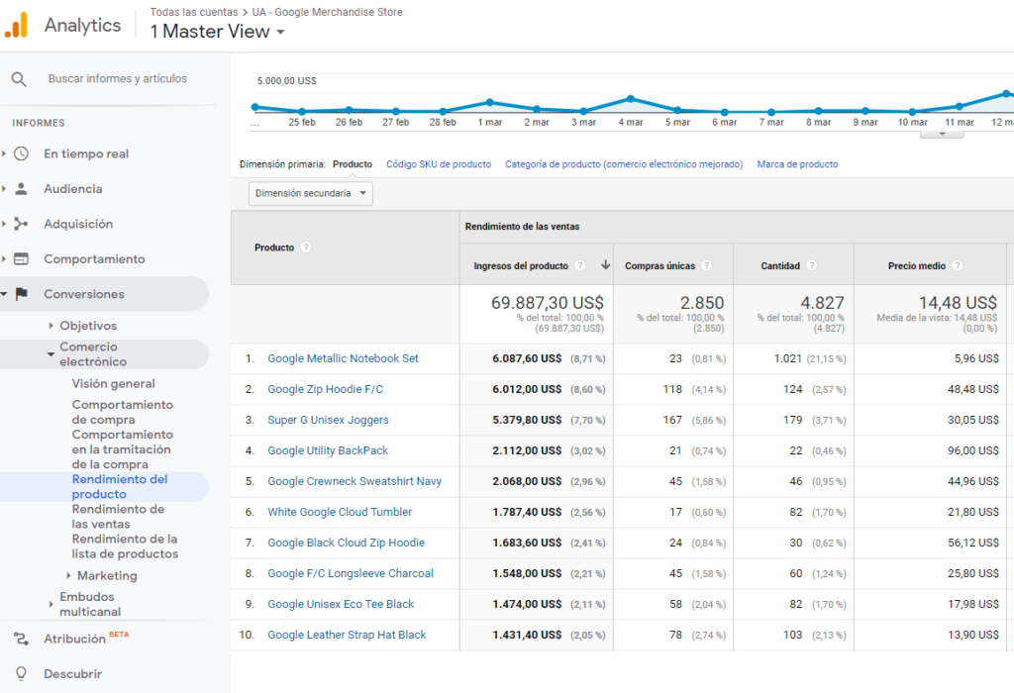This screenshot has width=1014, height=693.
Task: Click the help icon next to Producto header
Action: (x=307, y=247)
